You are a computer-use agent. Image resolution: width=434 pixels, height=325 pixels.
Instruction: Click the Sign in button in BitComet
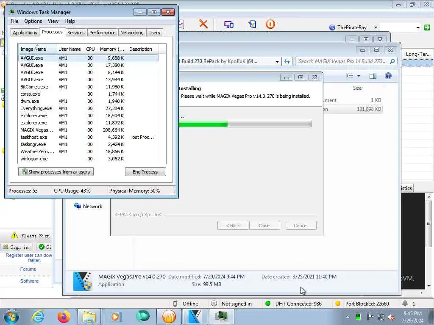point(17,247)
